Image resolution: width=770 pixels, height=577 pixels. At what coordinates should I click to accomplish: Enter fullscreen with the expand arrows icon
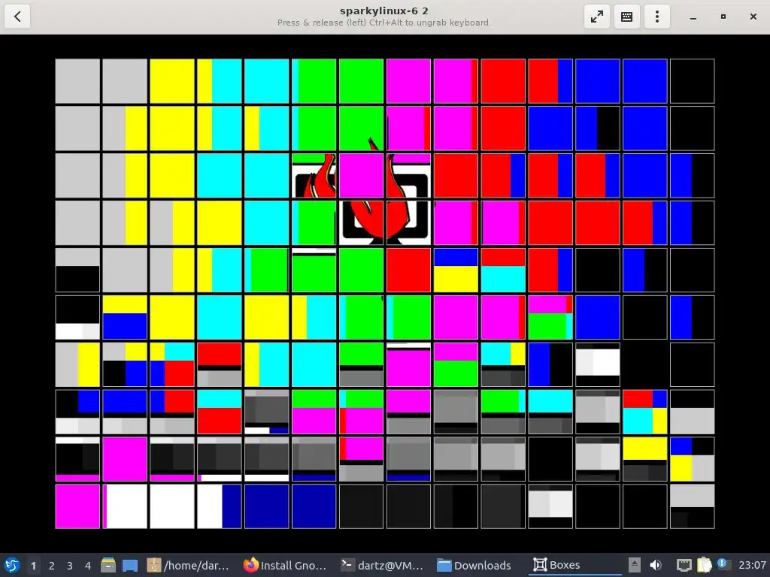(x=596, y=17)
